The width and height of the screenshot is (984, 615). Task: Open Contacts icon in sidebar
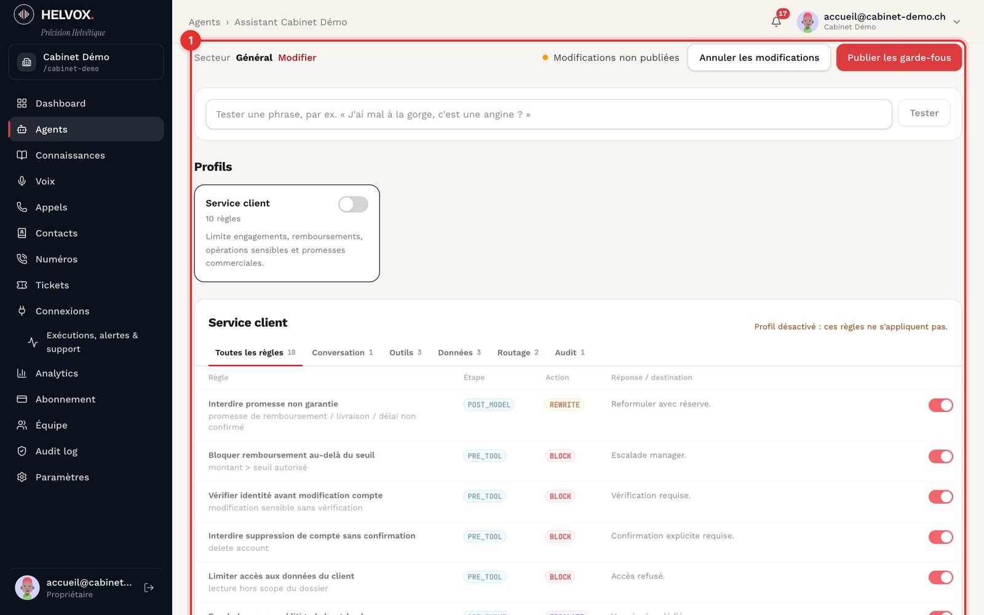click(22, 233)
